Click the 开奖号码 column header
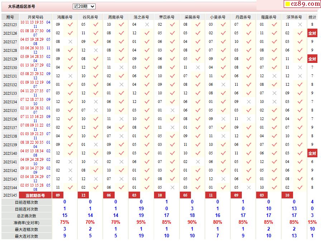Image resolution: width=321 pixels, height=242 pixels. tap(35, 17)
